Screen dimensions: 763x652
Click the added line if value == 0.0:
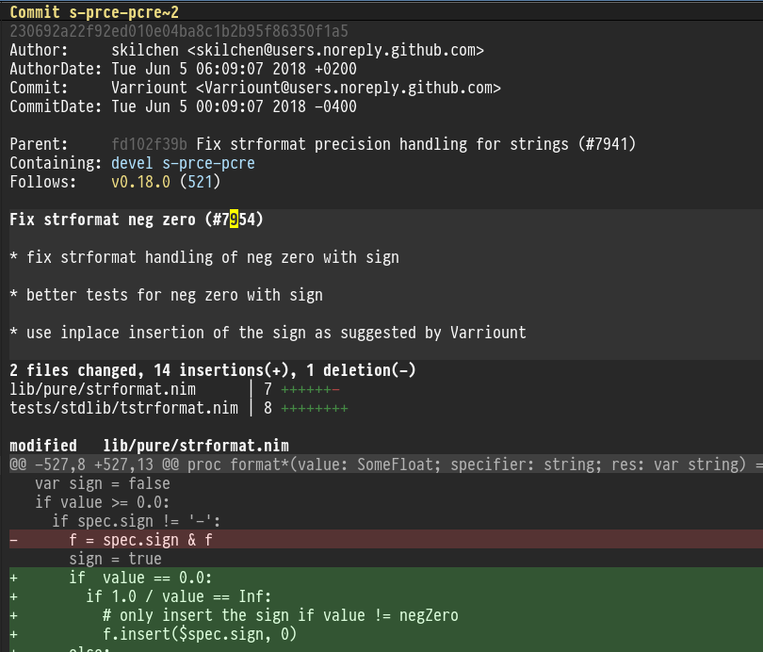click(x=386, y=578)
